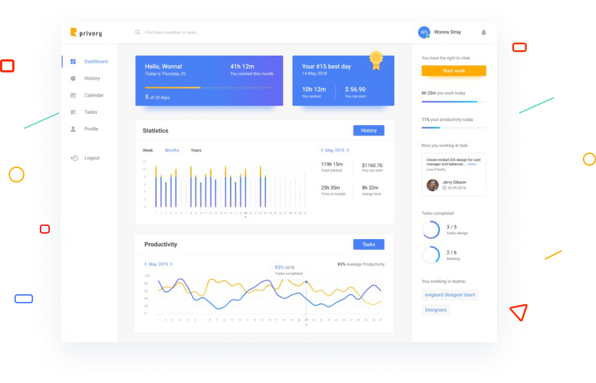Select the Designers team tag
Screen dimensions: 596x383
436,310
